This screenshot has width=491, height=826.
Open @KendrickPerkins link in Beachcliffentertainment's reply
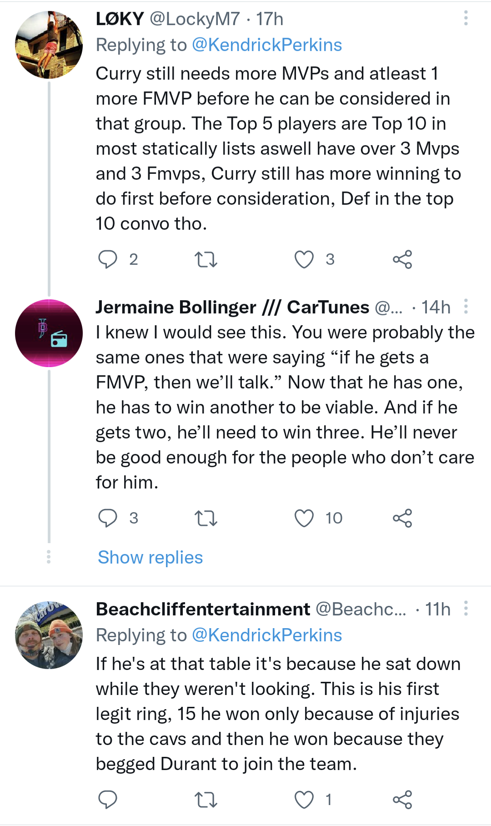tap(267, 635)
